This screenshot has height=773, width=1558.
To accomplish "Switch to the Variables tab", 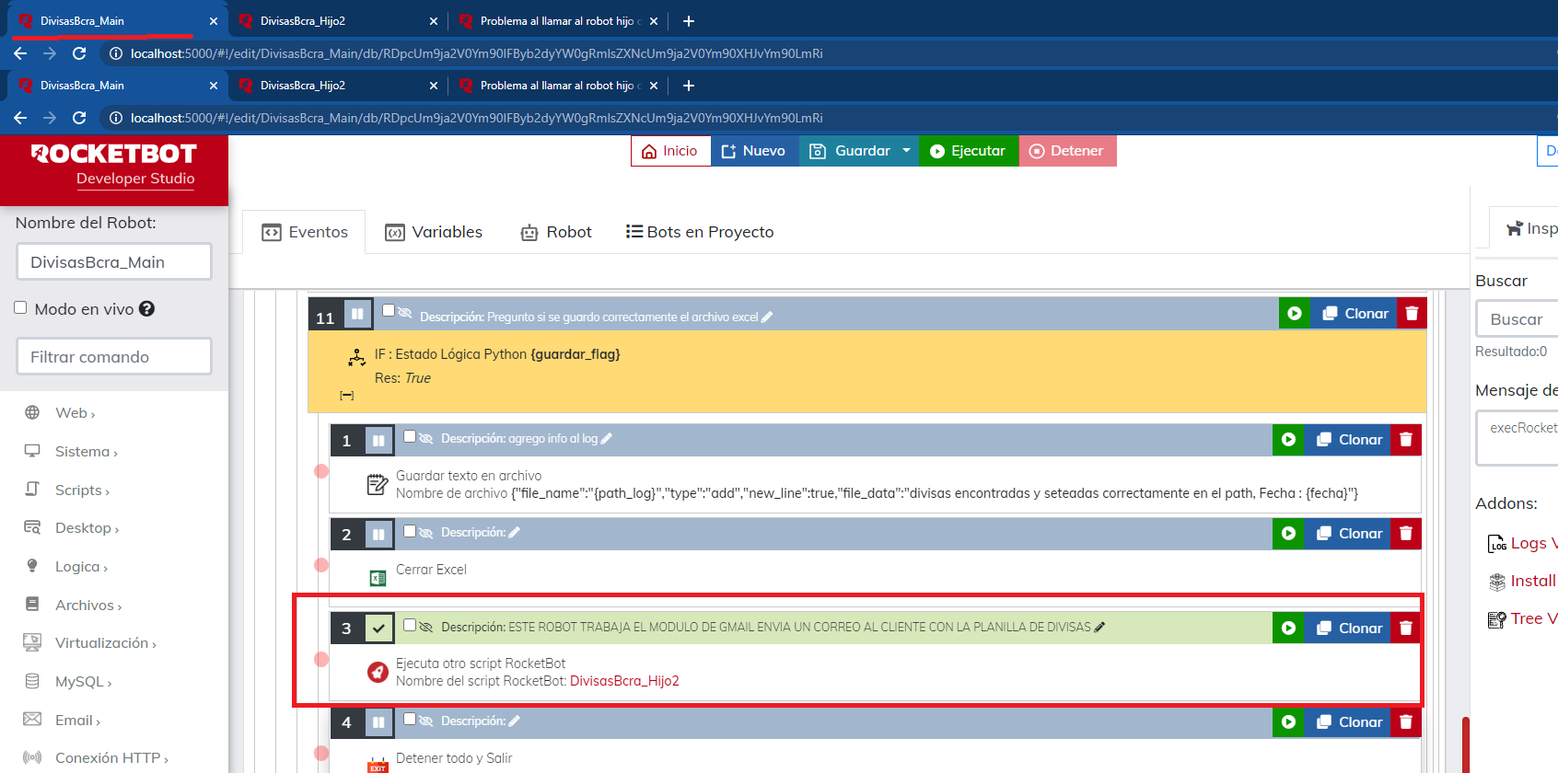I will tap(434, 232).
